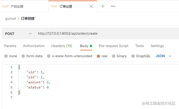This screenshot has width=179, height=109.
Task: Go to the Settings tab
Action: point(157,46)
